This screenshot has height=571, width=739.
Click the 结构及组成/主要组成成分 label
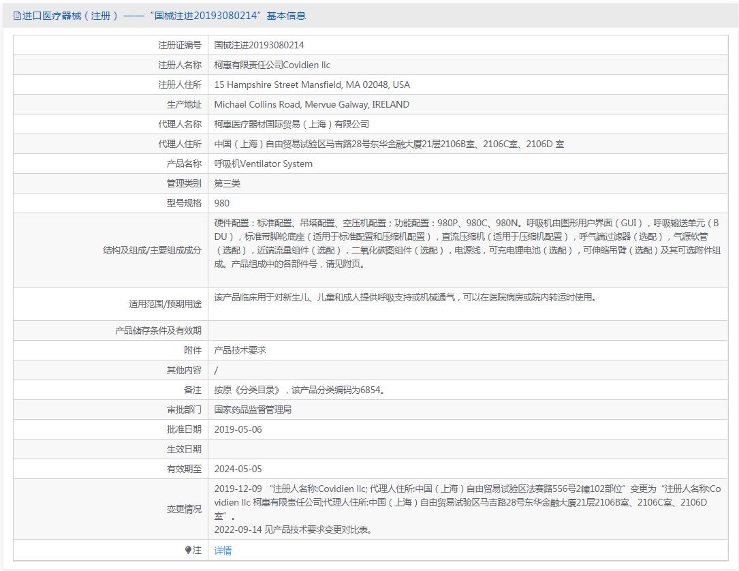tap(152, 250)
